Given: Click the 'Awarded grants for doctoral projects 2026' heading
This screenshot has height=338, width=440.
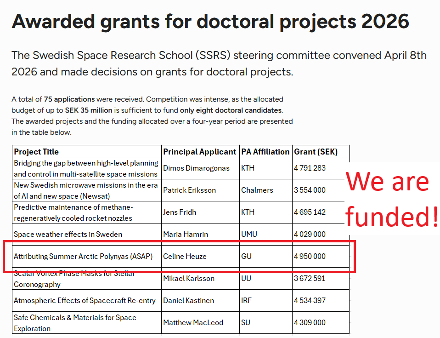Looking at the screenshot, I should pos(210,21).
